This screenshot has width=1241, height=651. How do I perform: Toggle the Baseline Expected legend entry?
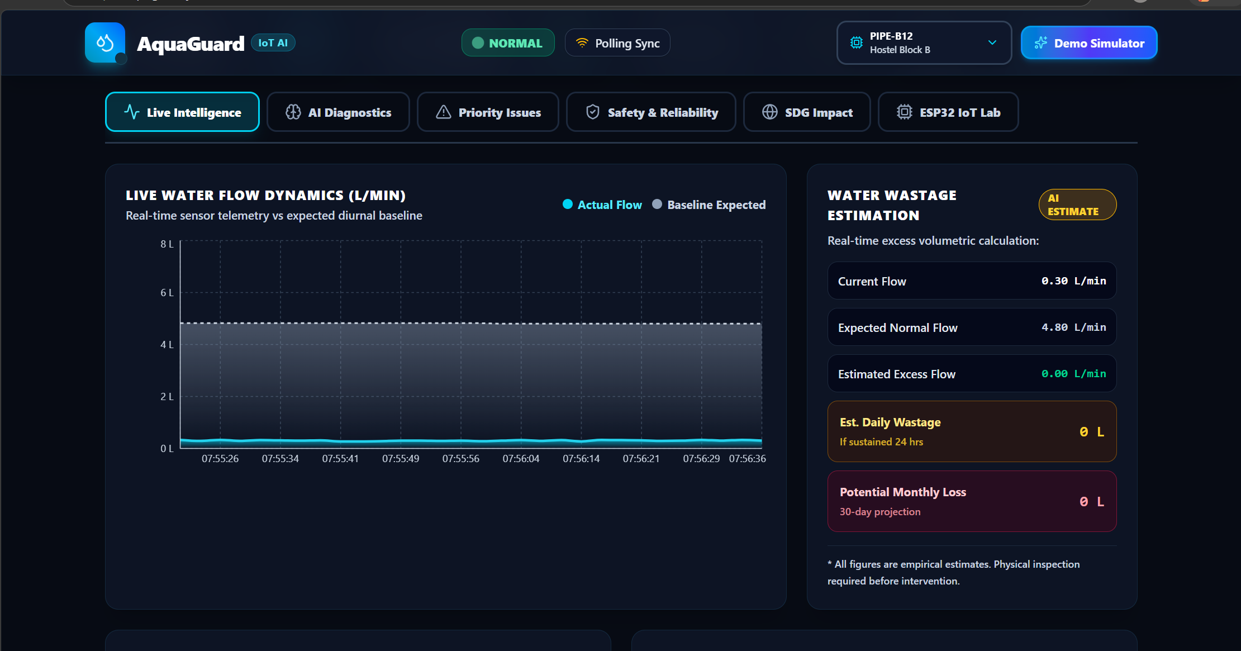pyautogui.click(x=709, y=205)
